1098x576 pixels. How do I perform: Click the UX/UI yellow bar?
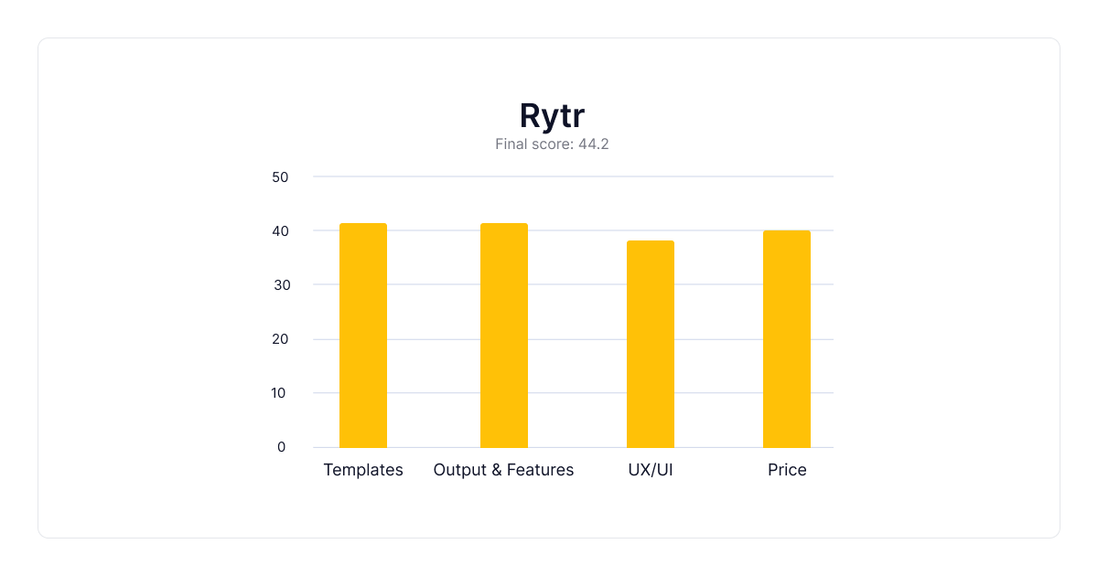tap(651, 344)
